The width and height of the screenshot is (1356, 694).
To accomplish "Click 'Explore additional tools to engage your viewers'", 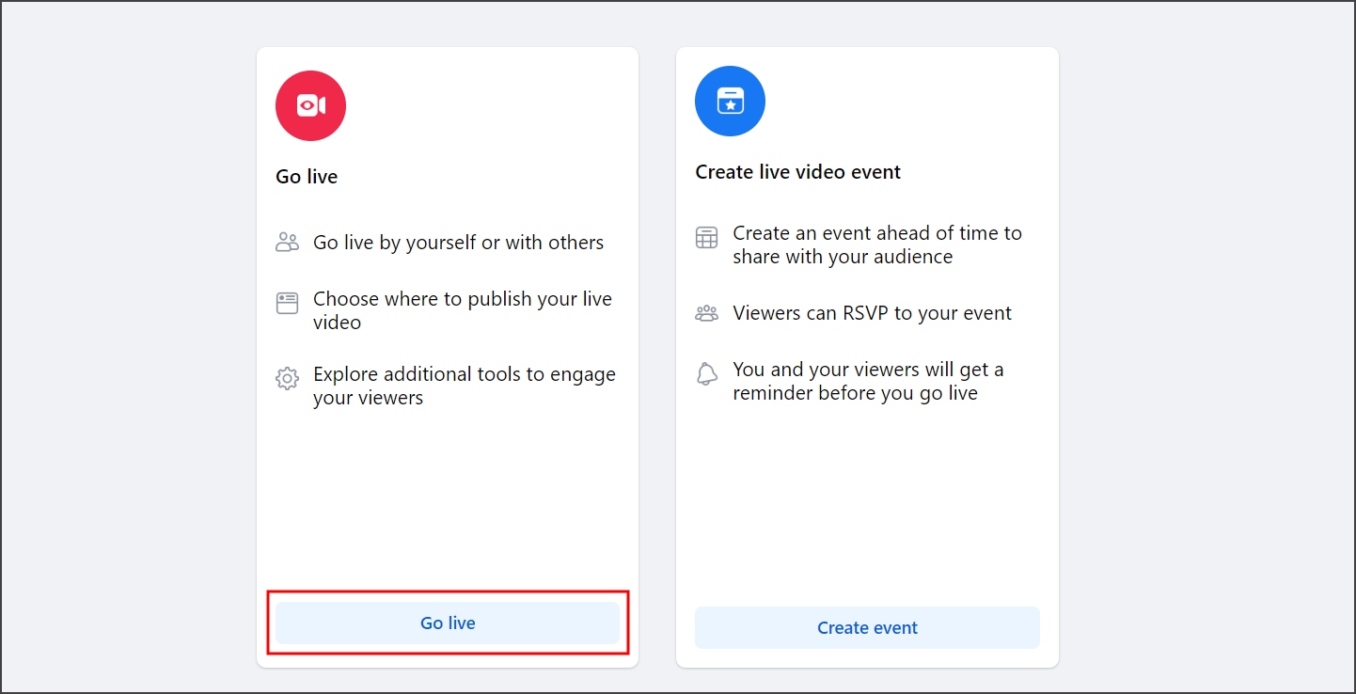I will coord(465,386).
